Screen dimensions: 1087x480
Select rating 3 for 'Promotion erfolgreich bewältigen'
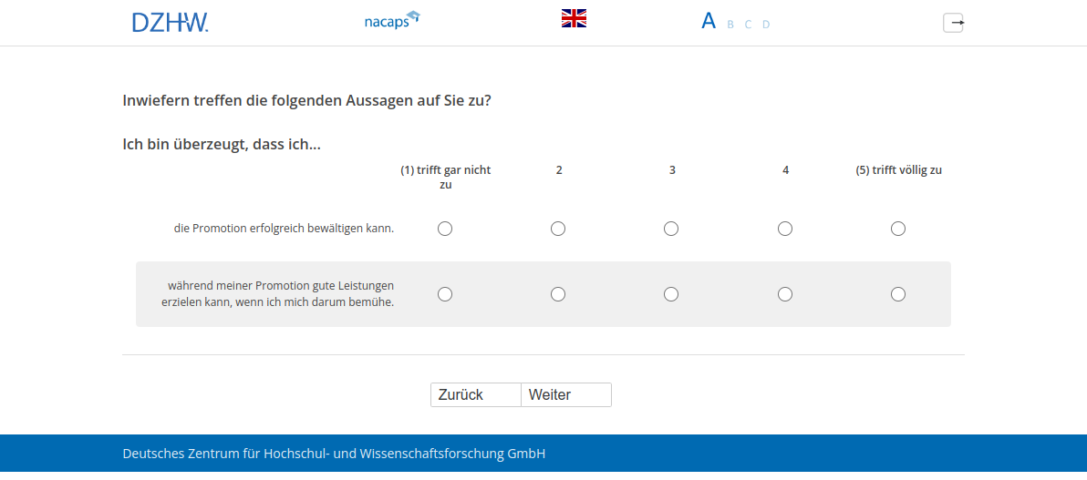tap(671, 229)
